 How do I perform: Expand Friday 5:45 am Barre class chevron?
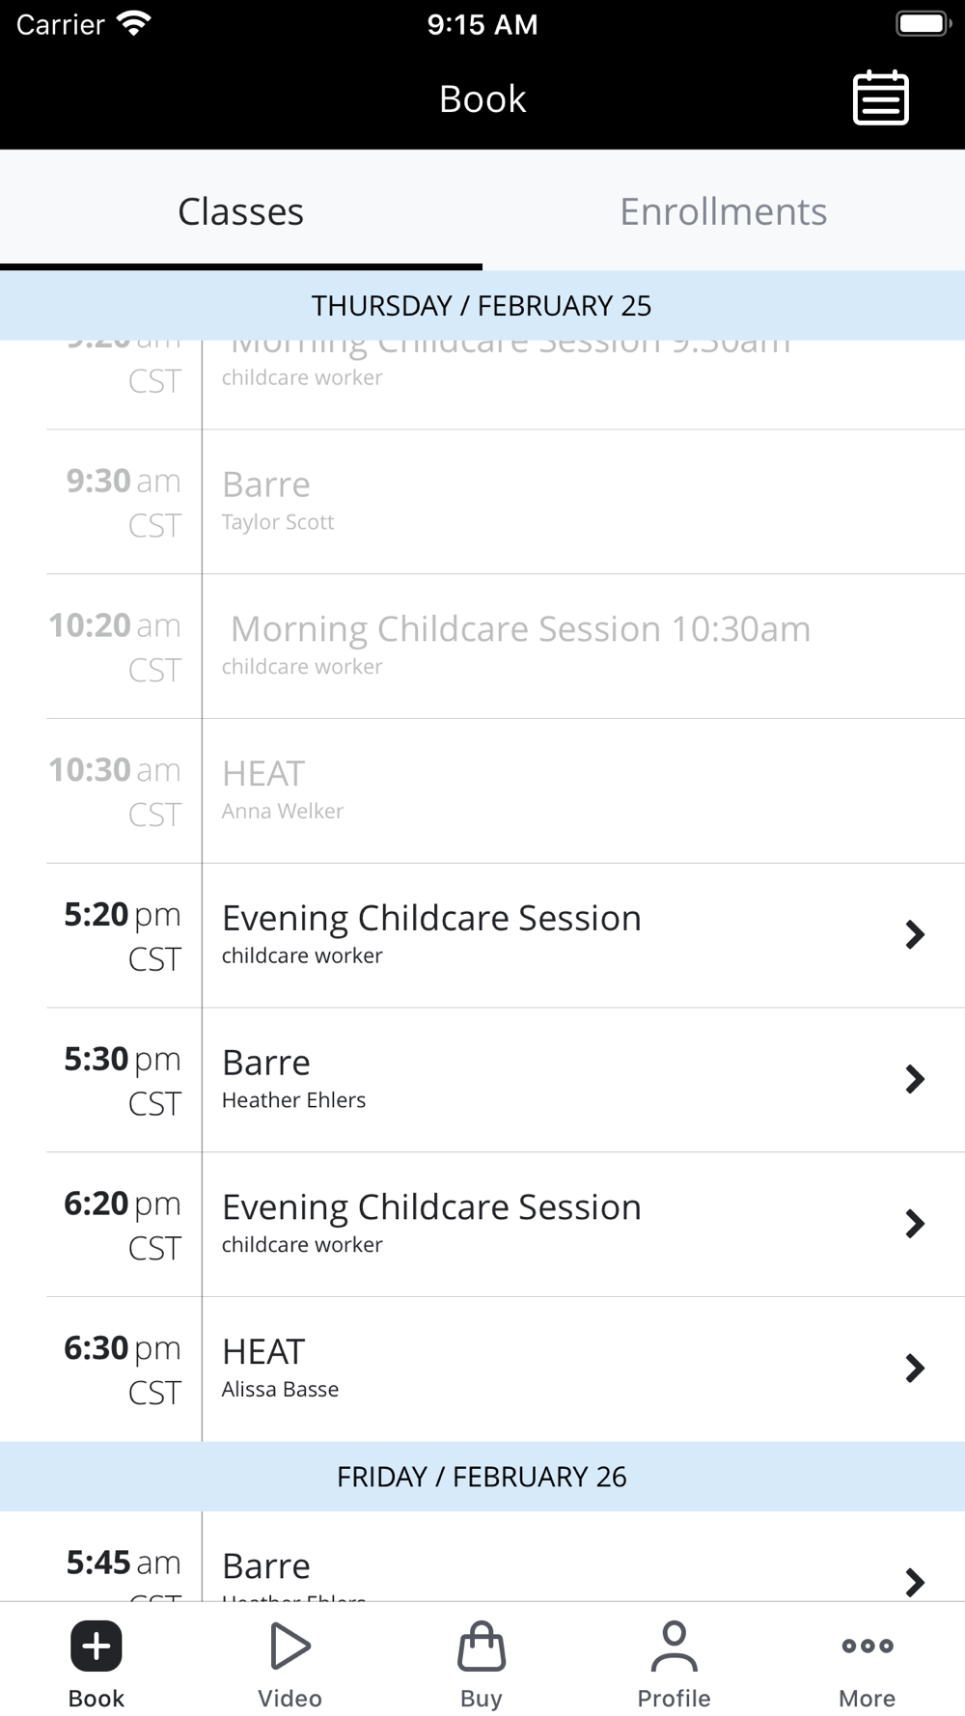pyautogui.click(x=915, y=1581)
